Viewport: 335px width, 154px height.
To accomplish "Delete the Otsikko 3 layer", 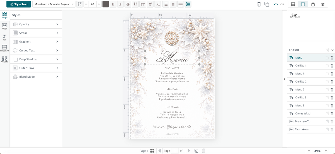I will (x=332, y=98).
